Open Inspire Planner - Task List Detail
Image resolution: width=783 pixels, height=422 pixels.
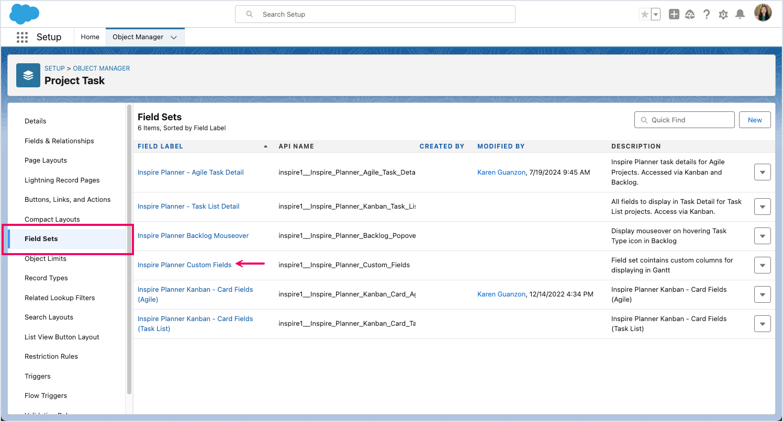point(188,206)
